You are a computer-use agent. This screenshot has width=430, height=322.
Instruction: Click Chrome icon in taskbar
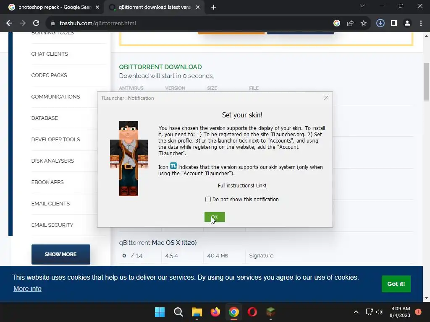(234, 312)
